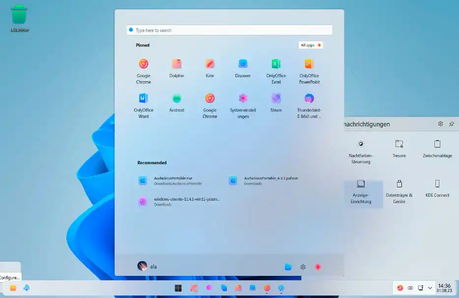Open the yellow icon at taskbar left
The height and width of the screenshot is (298, 459).
tap(13, 288)
